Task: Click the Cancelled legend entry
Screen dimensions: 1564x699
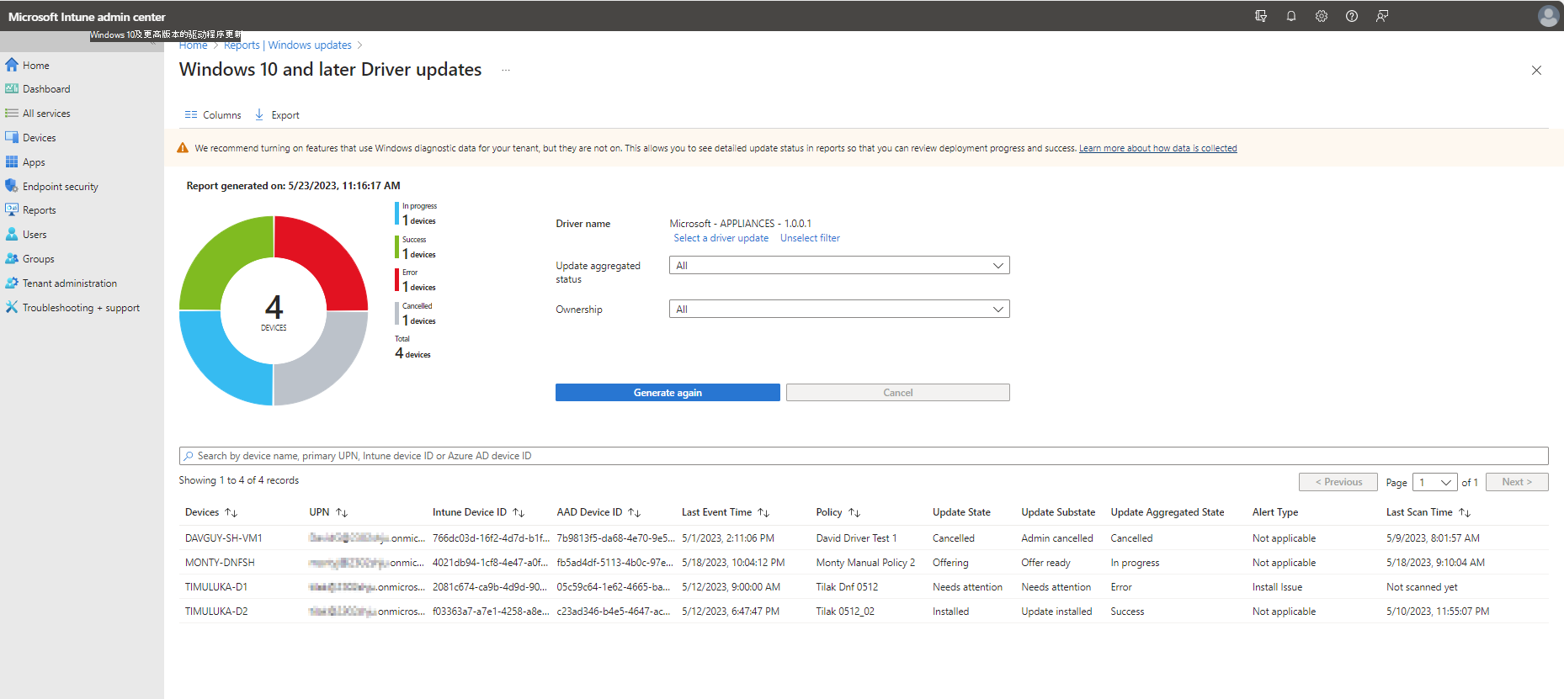Action: (x=417, y=314)
